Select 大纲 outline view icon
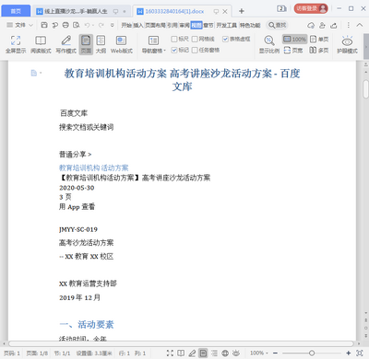 [x=101, y=44]
